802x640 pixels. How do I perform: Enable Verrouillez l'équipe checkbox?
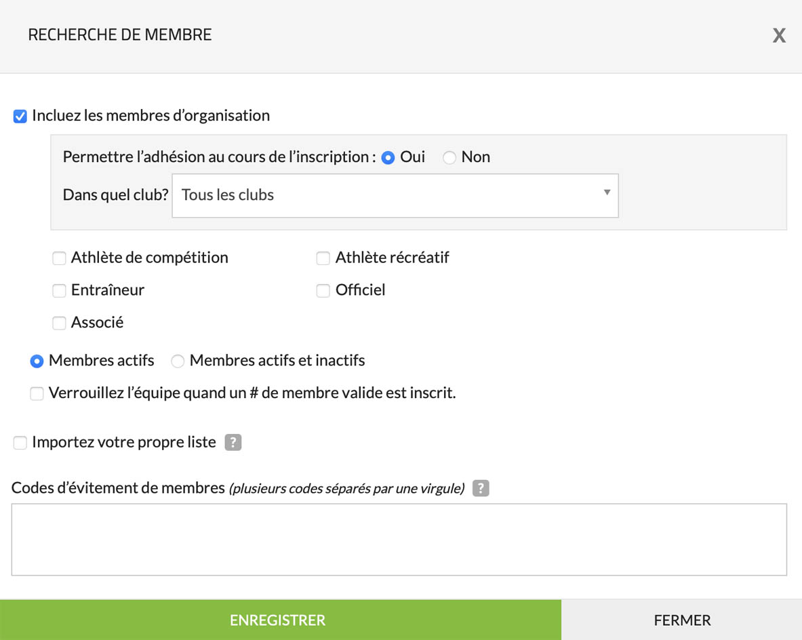(x=37, y=394)
